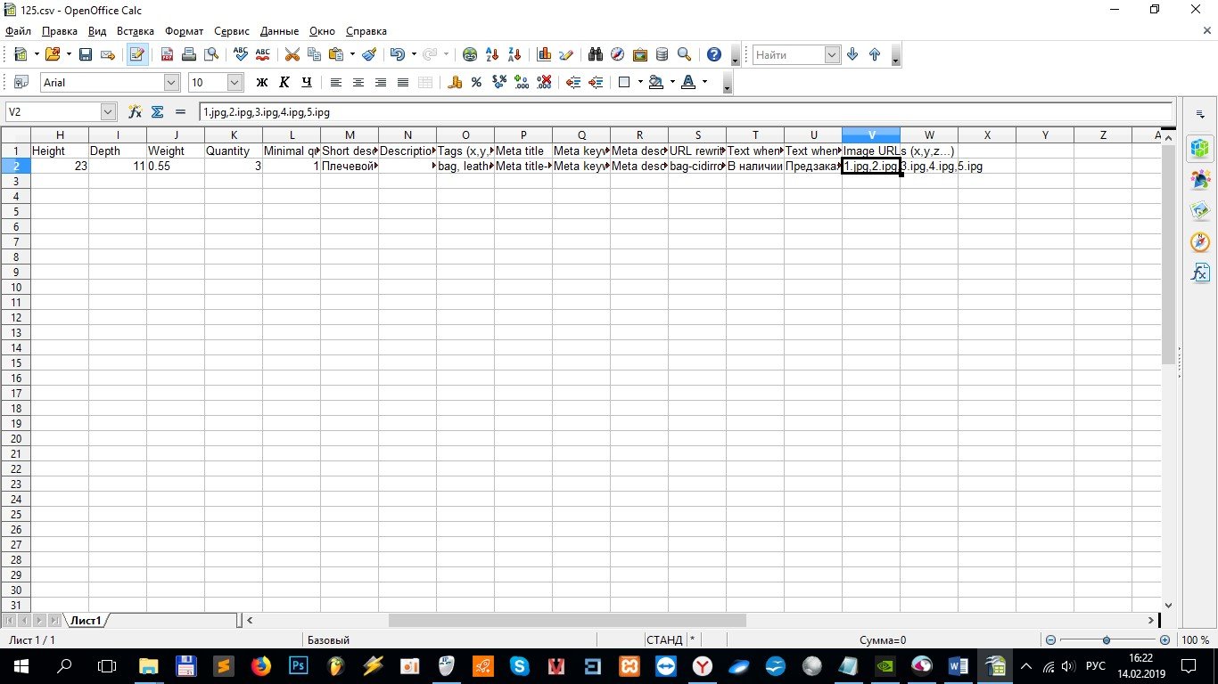1218x684 pixels.
Task: Find the next match with the down arrow
Action: click(852, 54)
